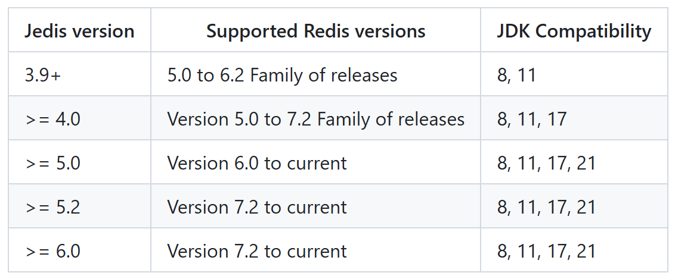Select Version 5.0 to 7.2 Family text
The image size is (675, 279).
(315, 119)
